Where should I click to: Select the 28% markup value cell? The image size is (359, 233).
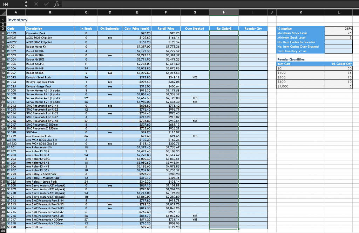(x=339, y=29)
